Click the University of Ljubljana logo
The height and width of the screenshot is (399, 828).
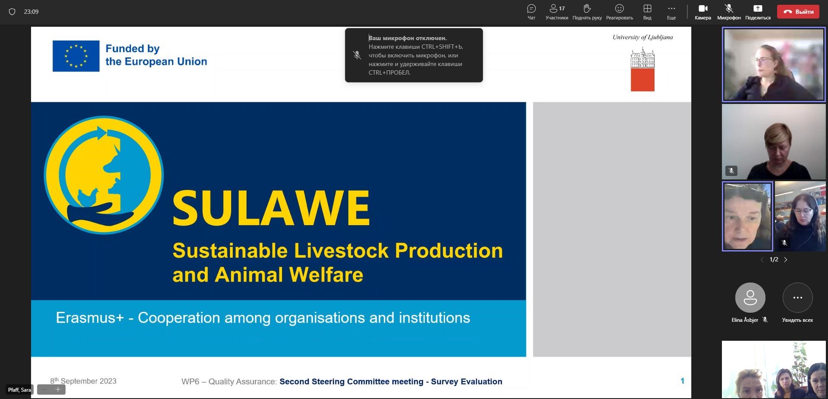click(643, 64)
